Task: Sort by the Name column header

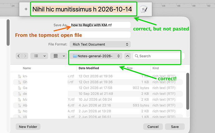Action: point(27,68)
